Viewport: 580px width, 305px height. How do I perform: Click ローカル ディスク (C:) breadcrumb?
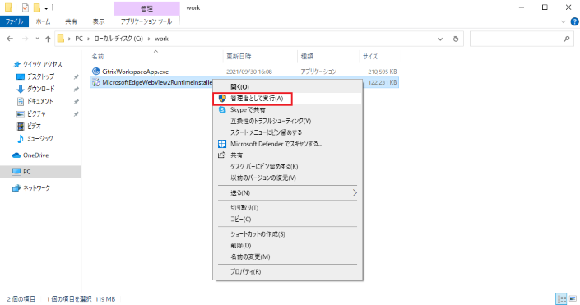118,39
